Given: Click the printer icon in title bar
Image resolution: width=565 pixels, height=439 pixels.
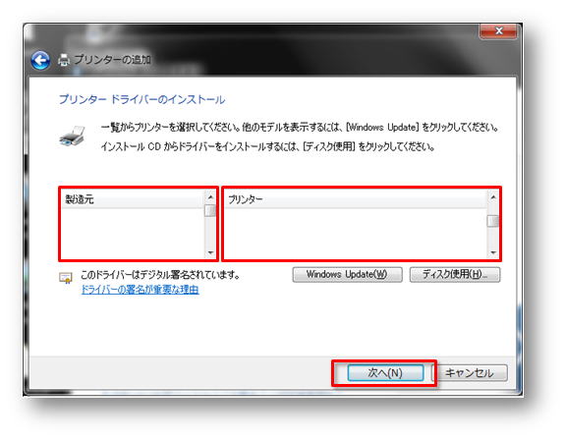Looking at the screenshot, I should [x=64, y=60].
